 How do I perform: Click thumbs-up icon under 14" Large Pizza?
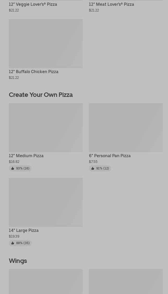[x=13, y=243]
